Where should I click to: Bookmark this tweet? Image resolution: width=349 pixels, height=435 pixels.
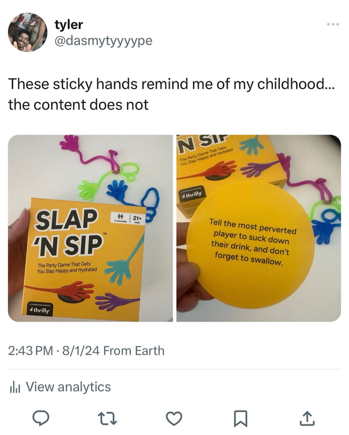(x=240, y=419)
